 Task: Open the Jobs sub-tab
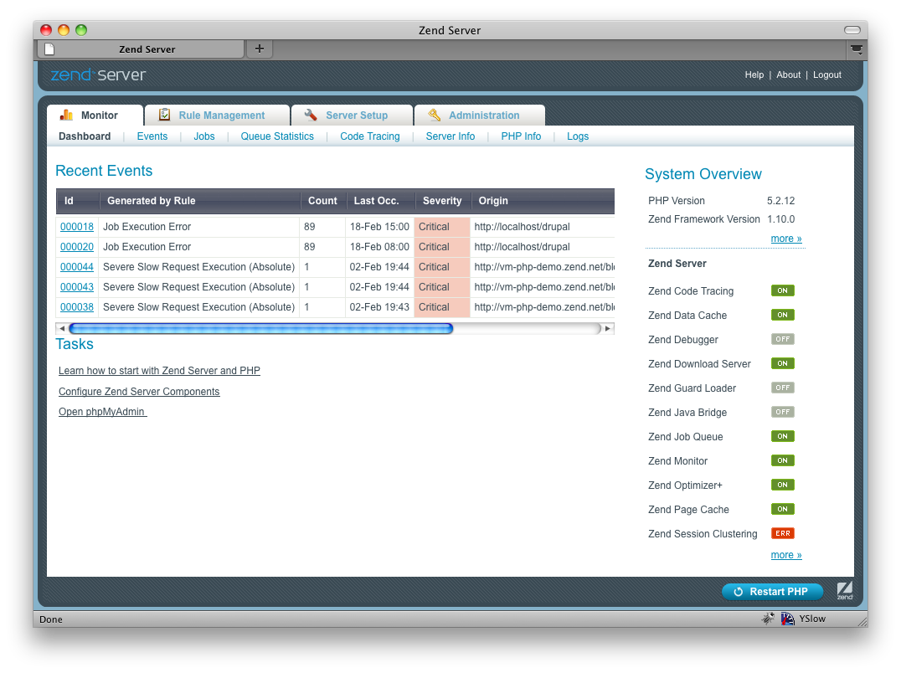coord(204,136)
